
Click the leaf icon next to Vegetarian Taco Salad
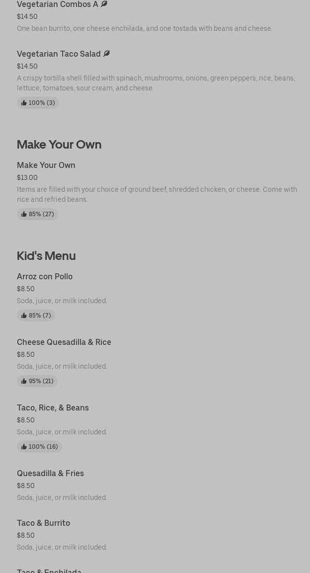click(x=106, y=54)
